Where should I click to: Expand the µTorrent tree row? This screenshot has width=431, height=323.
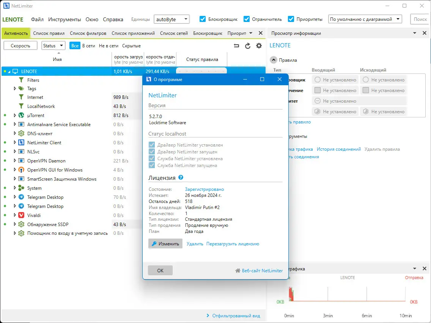coord(15,115)
